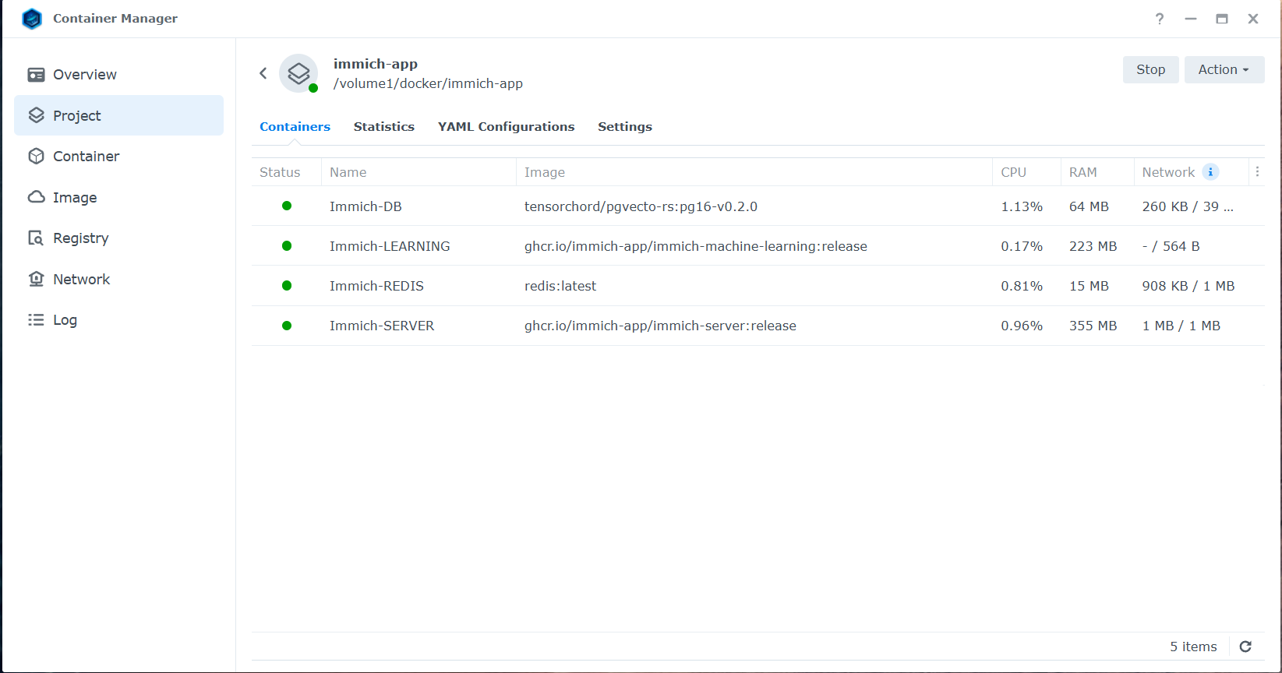Refresh the container list
1282x673 pixels.
pyautogui.click(x=1245, y=647)
